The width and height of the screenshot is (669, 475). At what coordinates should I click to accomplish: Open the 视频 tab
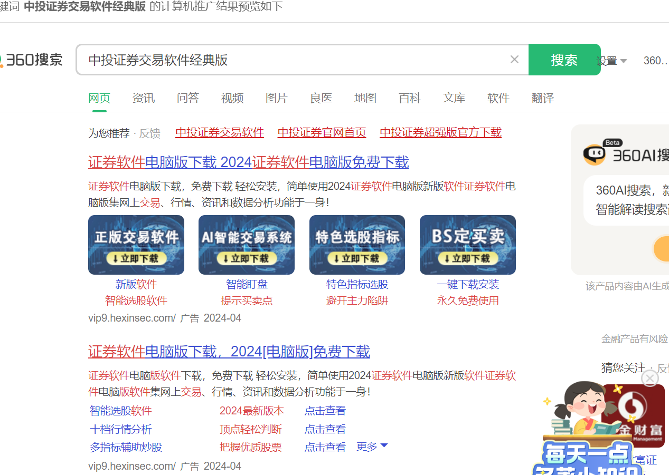[x=232, y=98]
